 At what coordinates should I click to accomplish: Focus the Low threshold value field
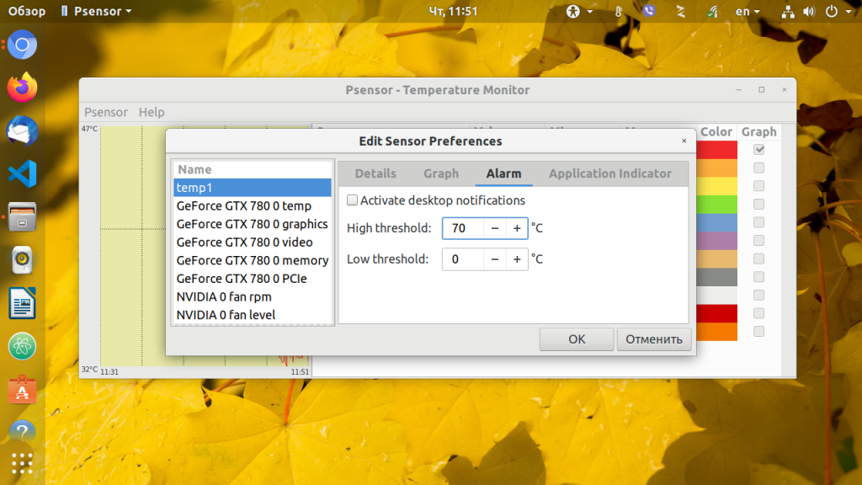click(x=463, y=259)
